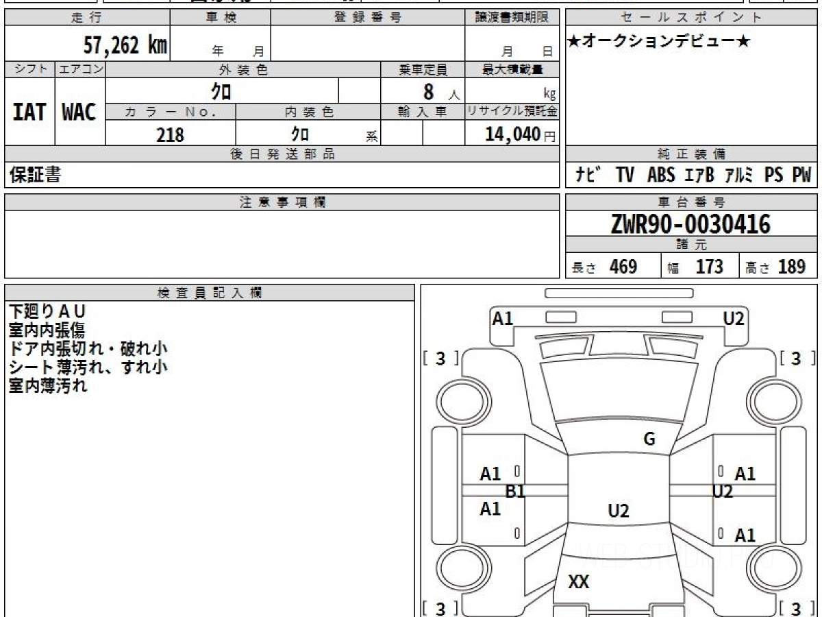Click the U2 mark between the right-side doors

click(x=723, y=491)
